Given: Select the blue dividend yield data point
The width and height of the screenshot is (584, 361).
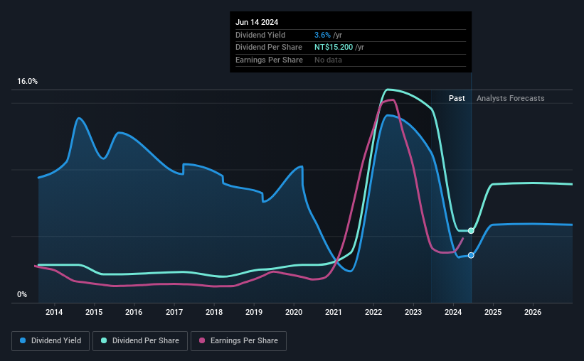Looking at the screenshot, I should tap(471, 255).
